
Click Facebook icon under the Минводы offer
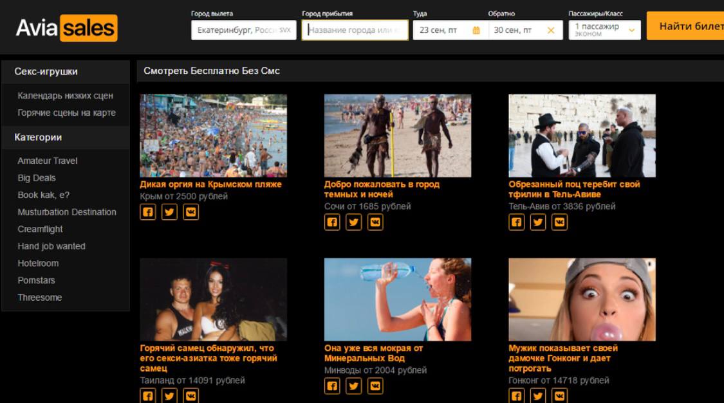pyautogui.click(x=332, y=386)
